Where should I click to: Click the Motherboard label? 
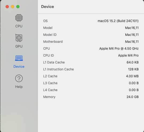[x=53, y=42]
